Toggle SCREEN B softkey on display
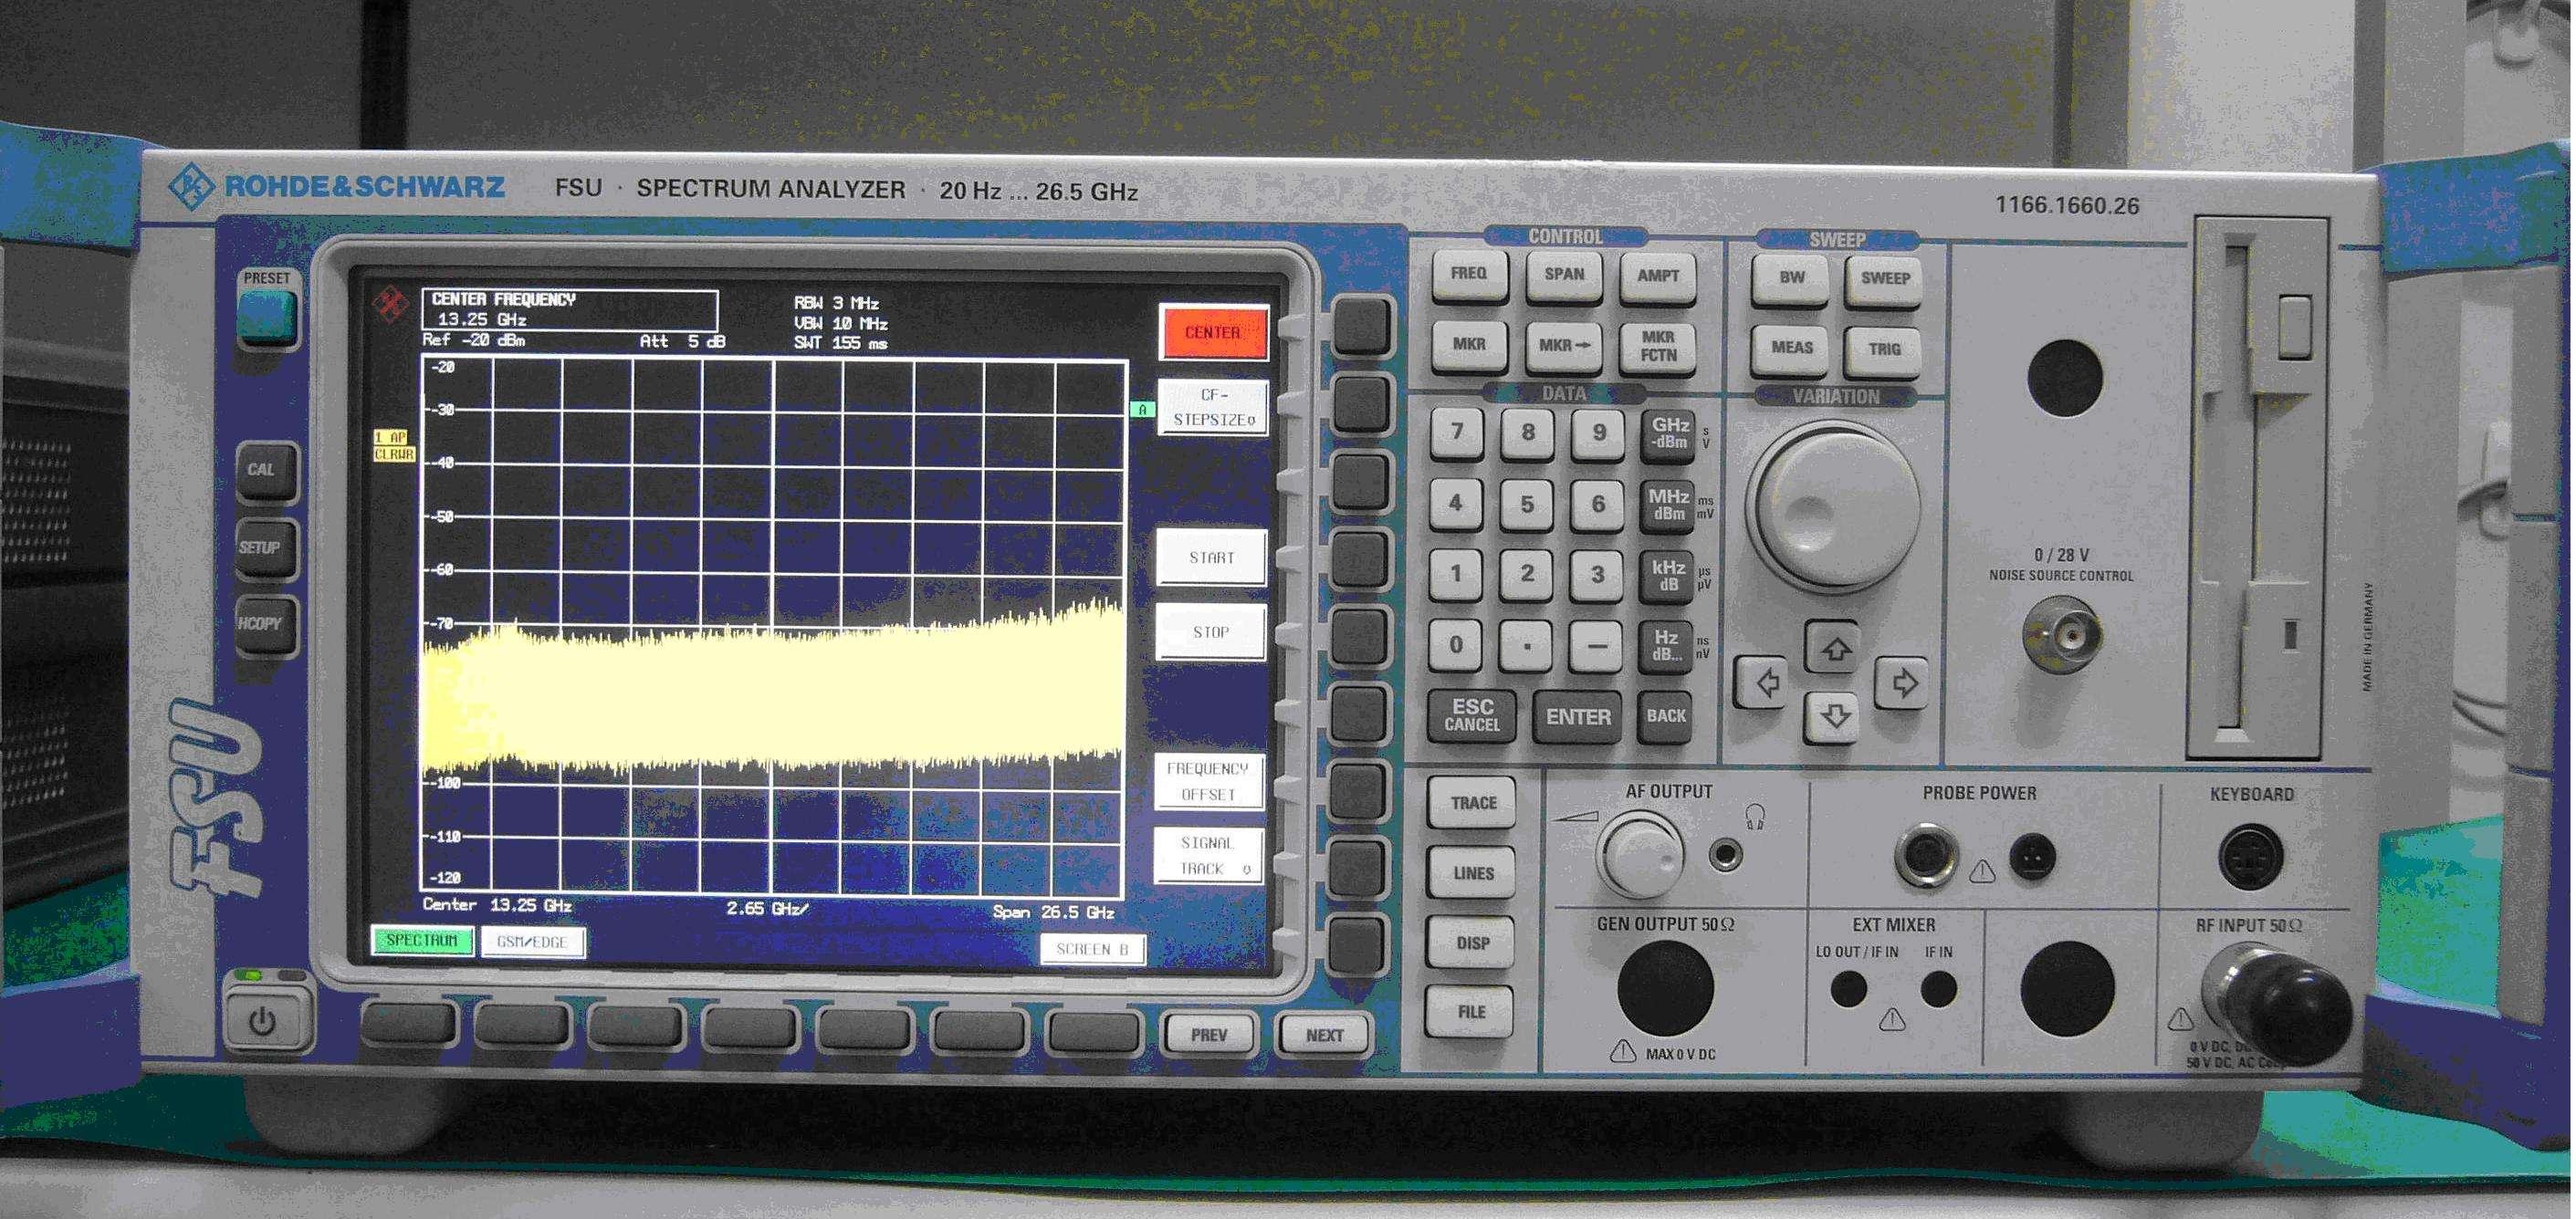 click(x=1092, y=949)
